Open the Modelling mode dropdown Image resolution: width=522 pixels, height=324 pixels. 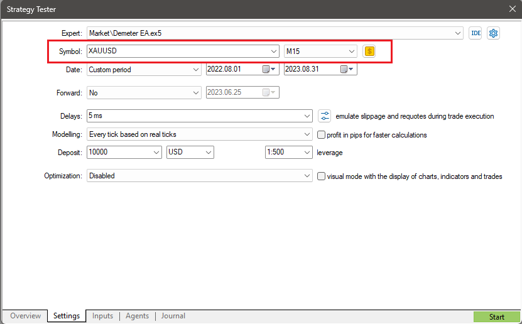[307, 134]
